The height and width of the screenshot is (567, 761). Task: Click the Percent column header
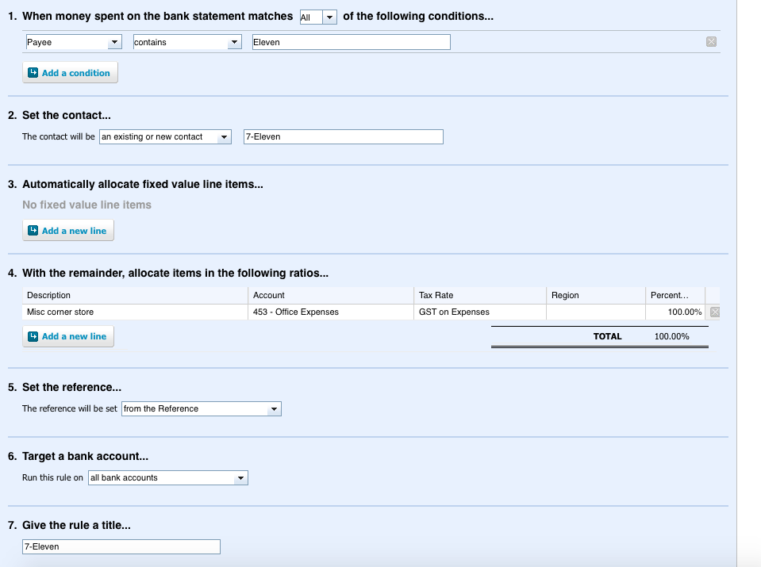tap(675, 295)
